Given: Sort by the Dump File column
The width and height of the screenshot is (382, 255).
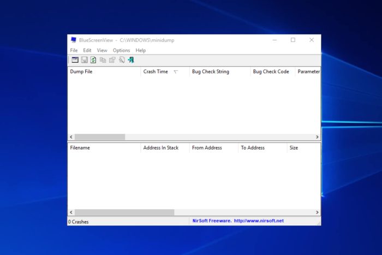Looking at the screenshot, I should tap(104, 72).
